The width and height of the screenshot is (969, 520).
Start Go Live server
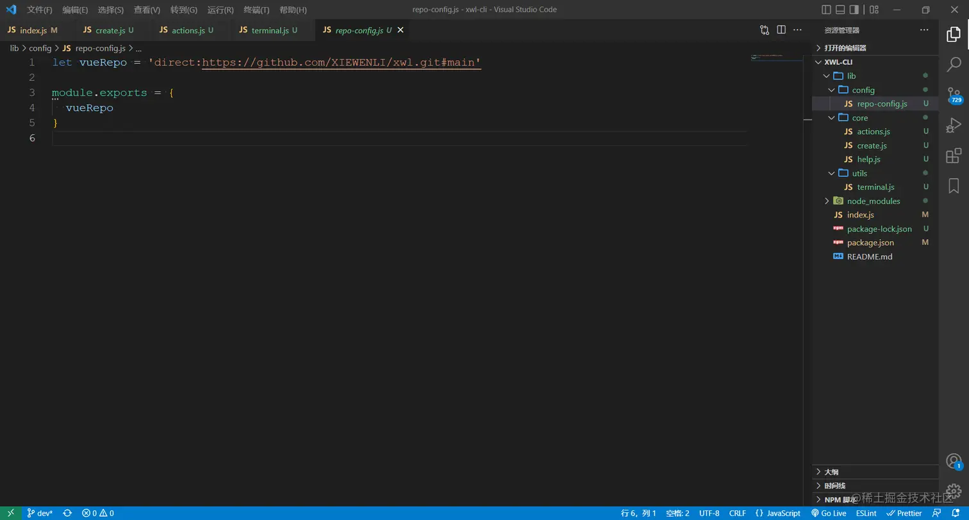829,513
